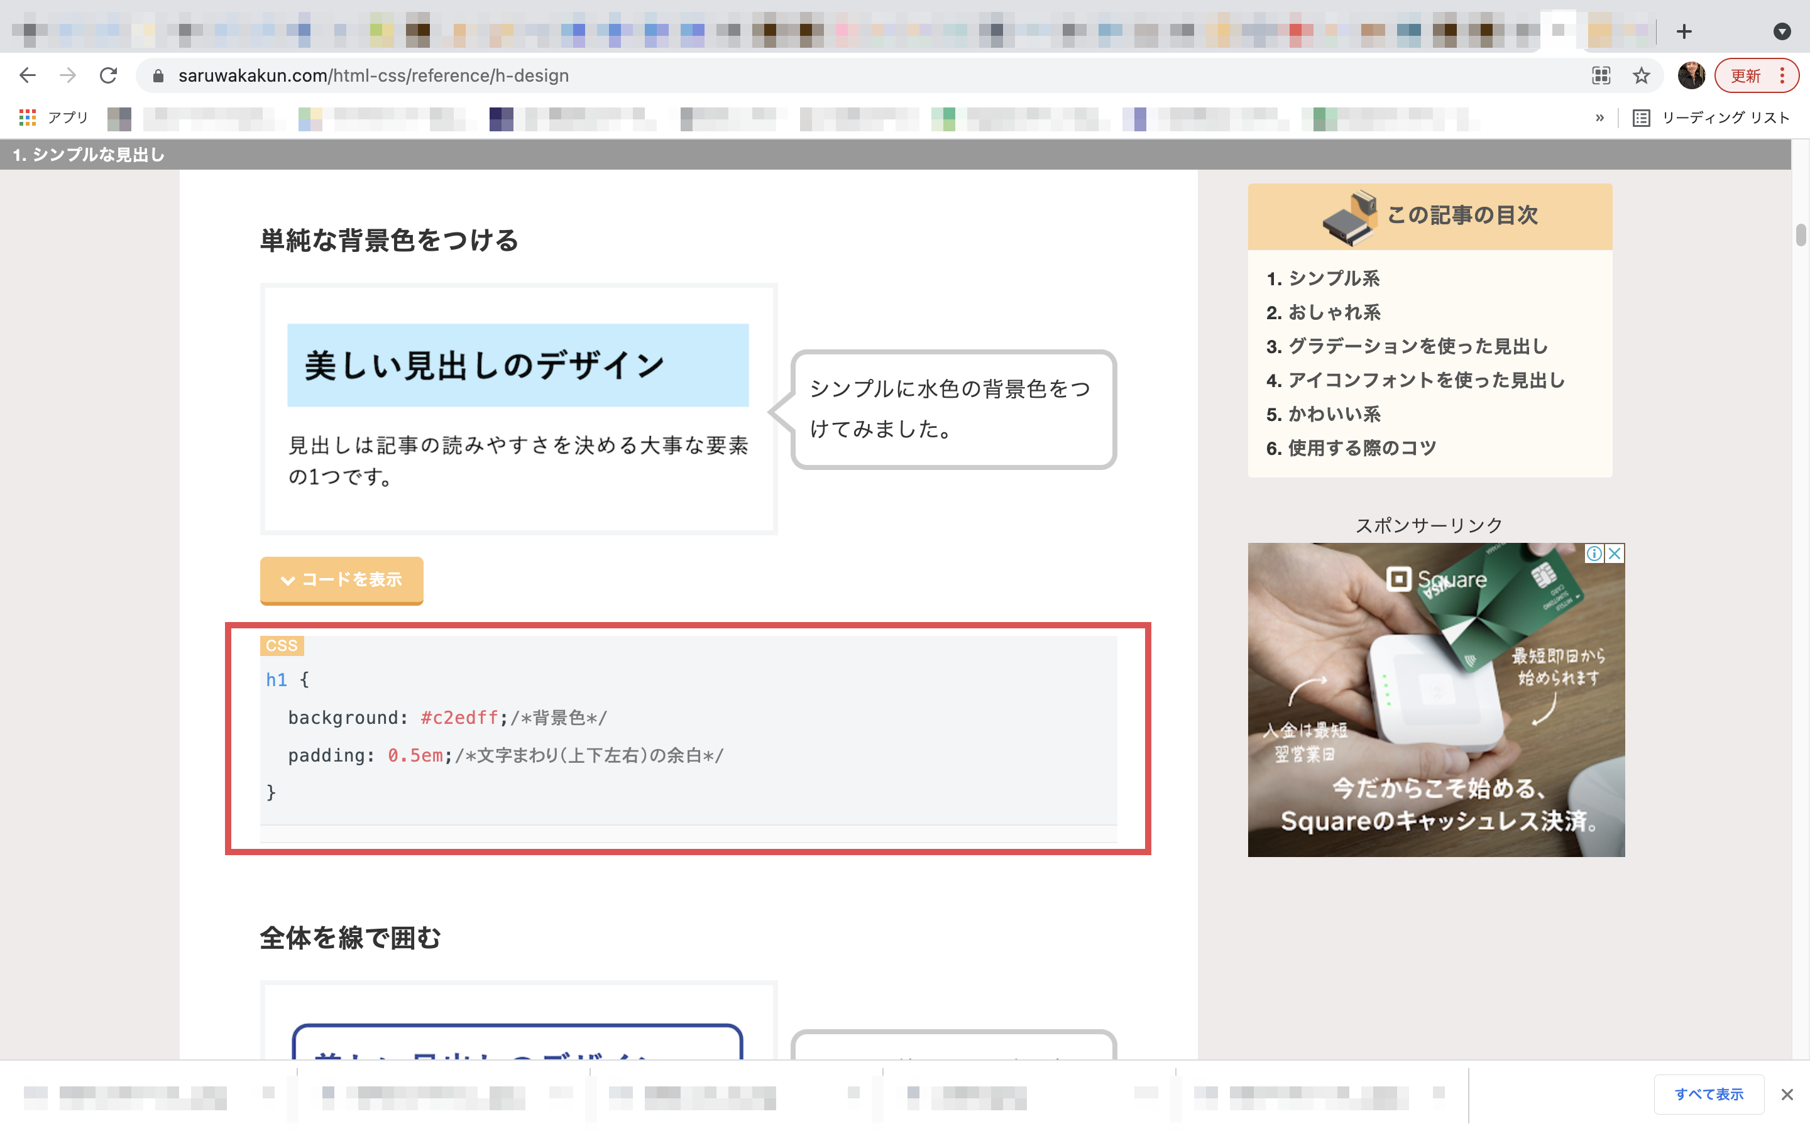1810x1131 pixels.
Task: Click the この記事の目次 sidebar title
Action: [x=1462, y=216]
